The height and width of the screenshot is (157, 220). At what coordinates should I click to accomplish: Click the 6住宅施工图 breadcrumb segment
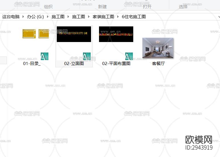click(134, 17)
